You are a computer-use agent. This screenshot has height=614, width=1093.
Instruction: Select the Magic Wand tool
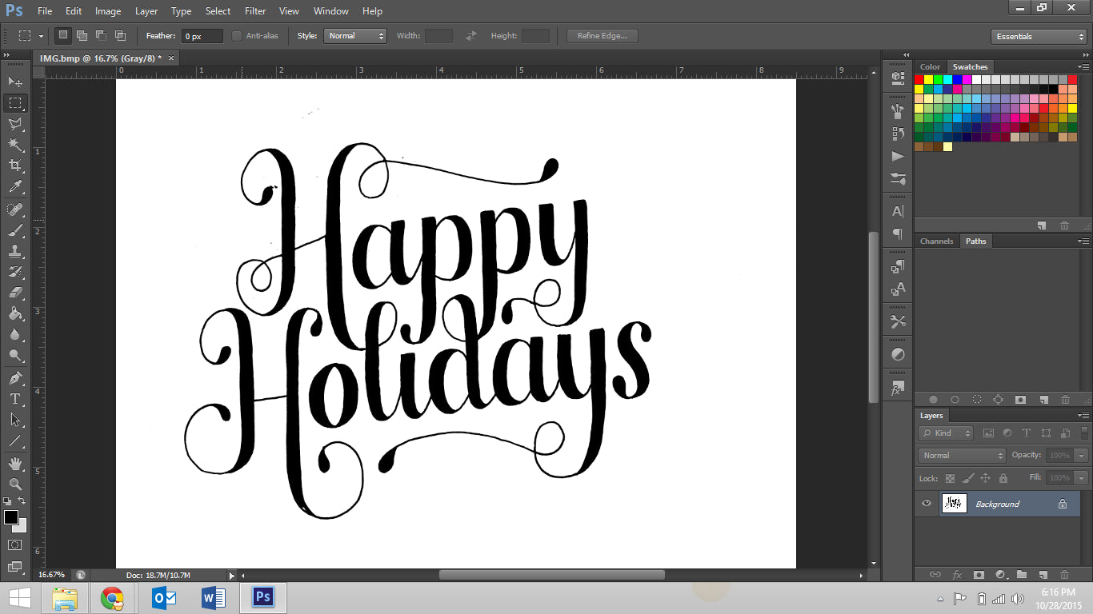15,145
